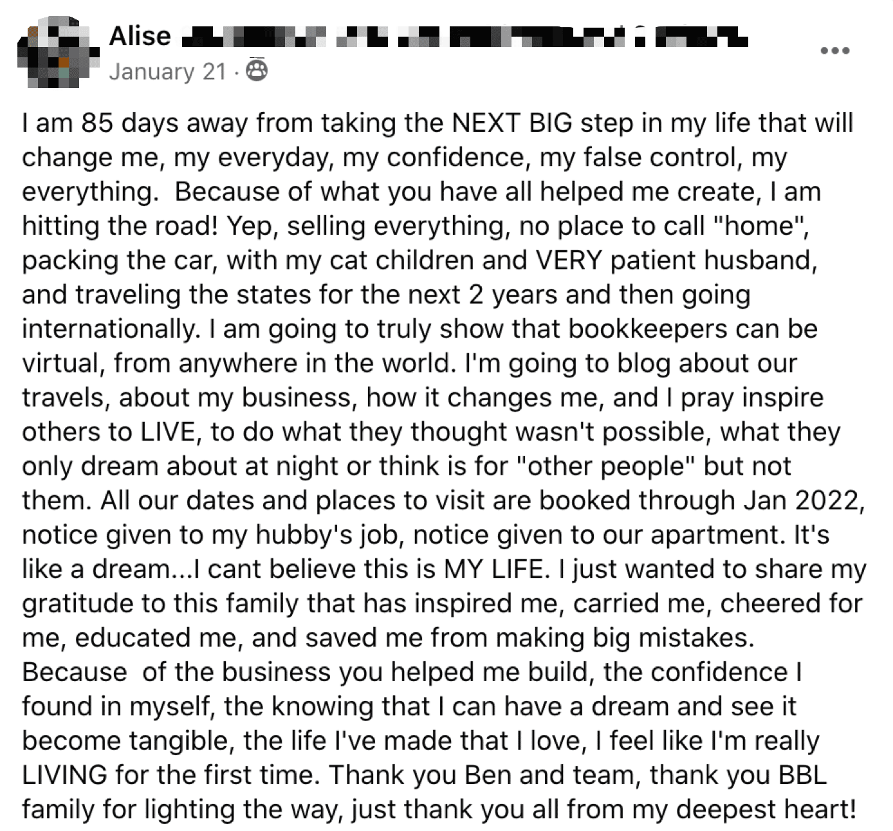Click the phrase "MY LIFE" in post

[495, 569]
